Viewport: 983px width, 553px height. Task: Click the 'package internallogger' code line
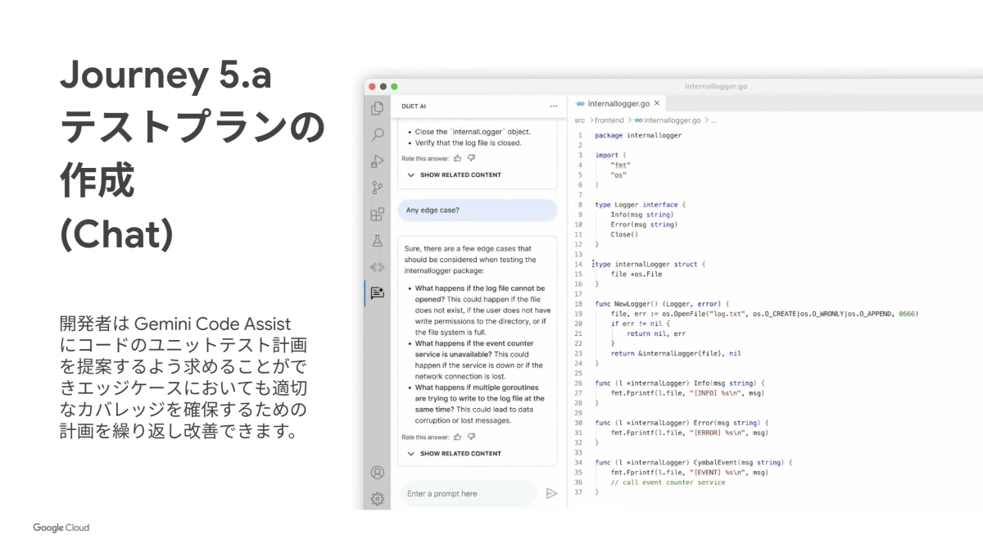[x=638, y=135]
